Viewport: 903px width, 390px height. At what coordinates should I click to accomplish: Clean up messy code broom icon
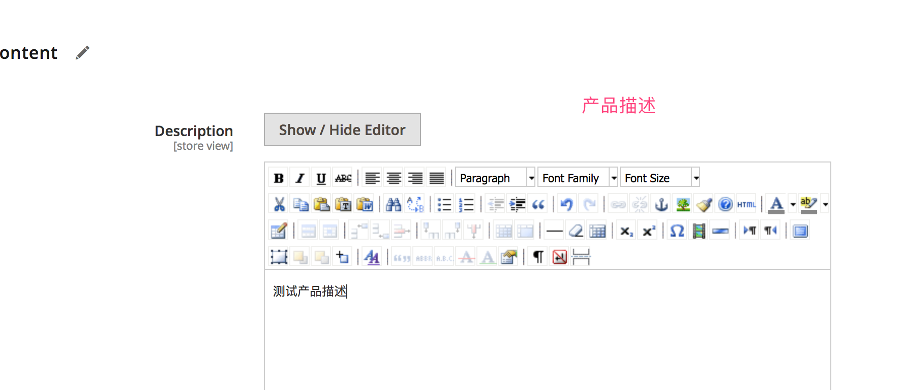(704, 204)
